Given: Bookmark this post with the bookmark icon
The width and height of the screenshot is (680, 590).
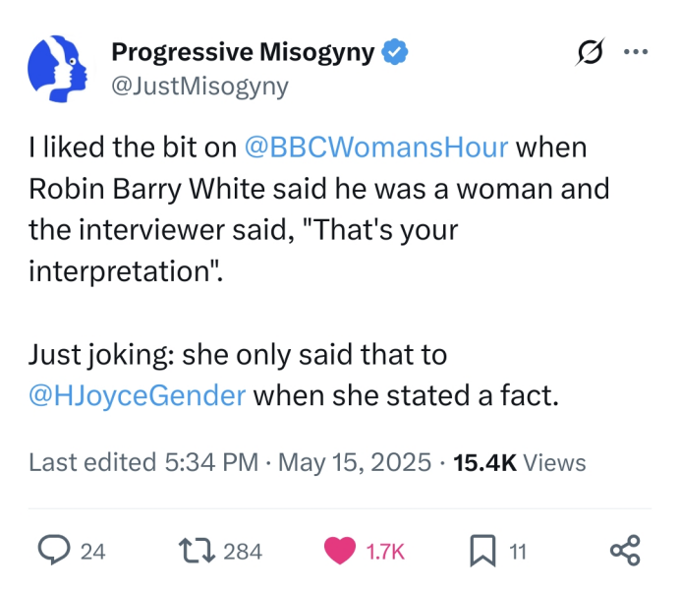Looking at the screenshot, I should (482, 551).
